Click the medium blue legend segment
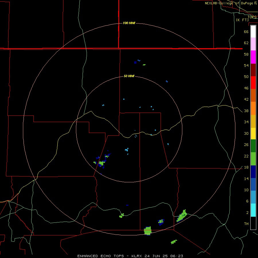 pos(253,184)
